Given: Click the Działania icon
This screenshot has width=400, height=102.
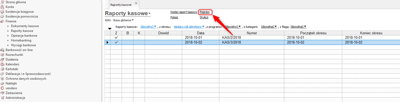Looking at the screenshot, I should (2, 59).
